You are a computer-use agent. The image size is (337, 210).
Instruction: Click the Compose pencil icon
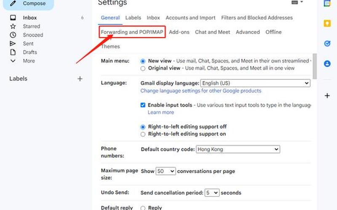[13, 3]
